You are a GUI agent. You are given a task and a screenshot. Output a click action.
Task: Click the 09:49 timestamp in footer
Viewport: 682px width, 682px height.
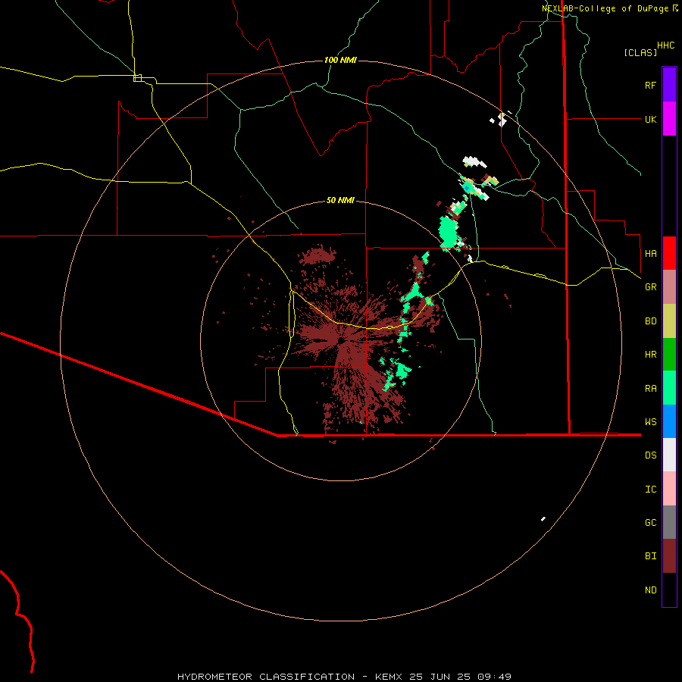pos(494,677)
